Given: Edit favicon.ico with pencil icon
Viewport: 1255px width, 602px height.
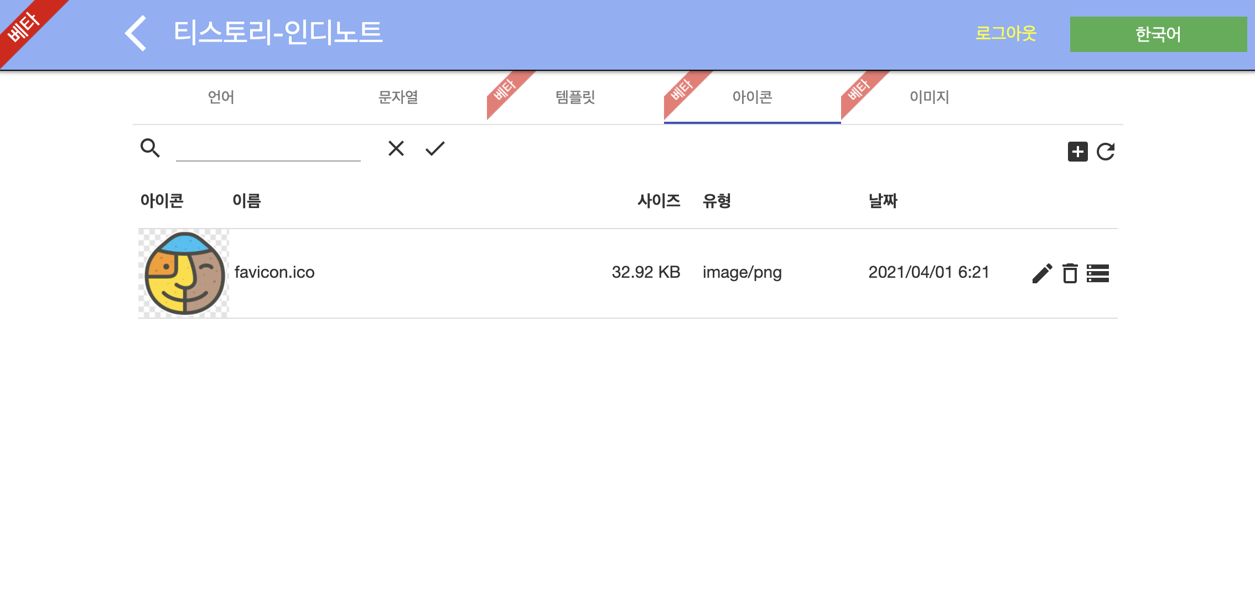Looking at the screenshot, I should click(x=1042, y=273).
